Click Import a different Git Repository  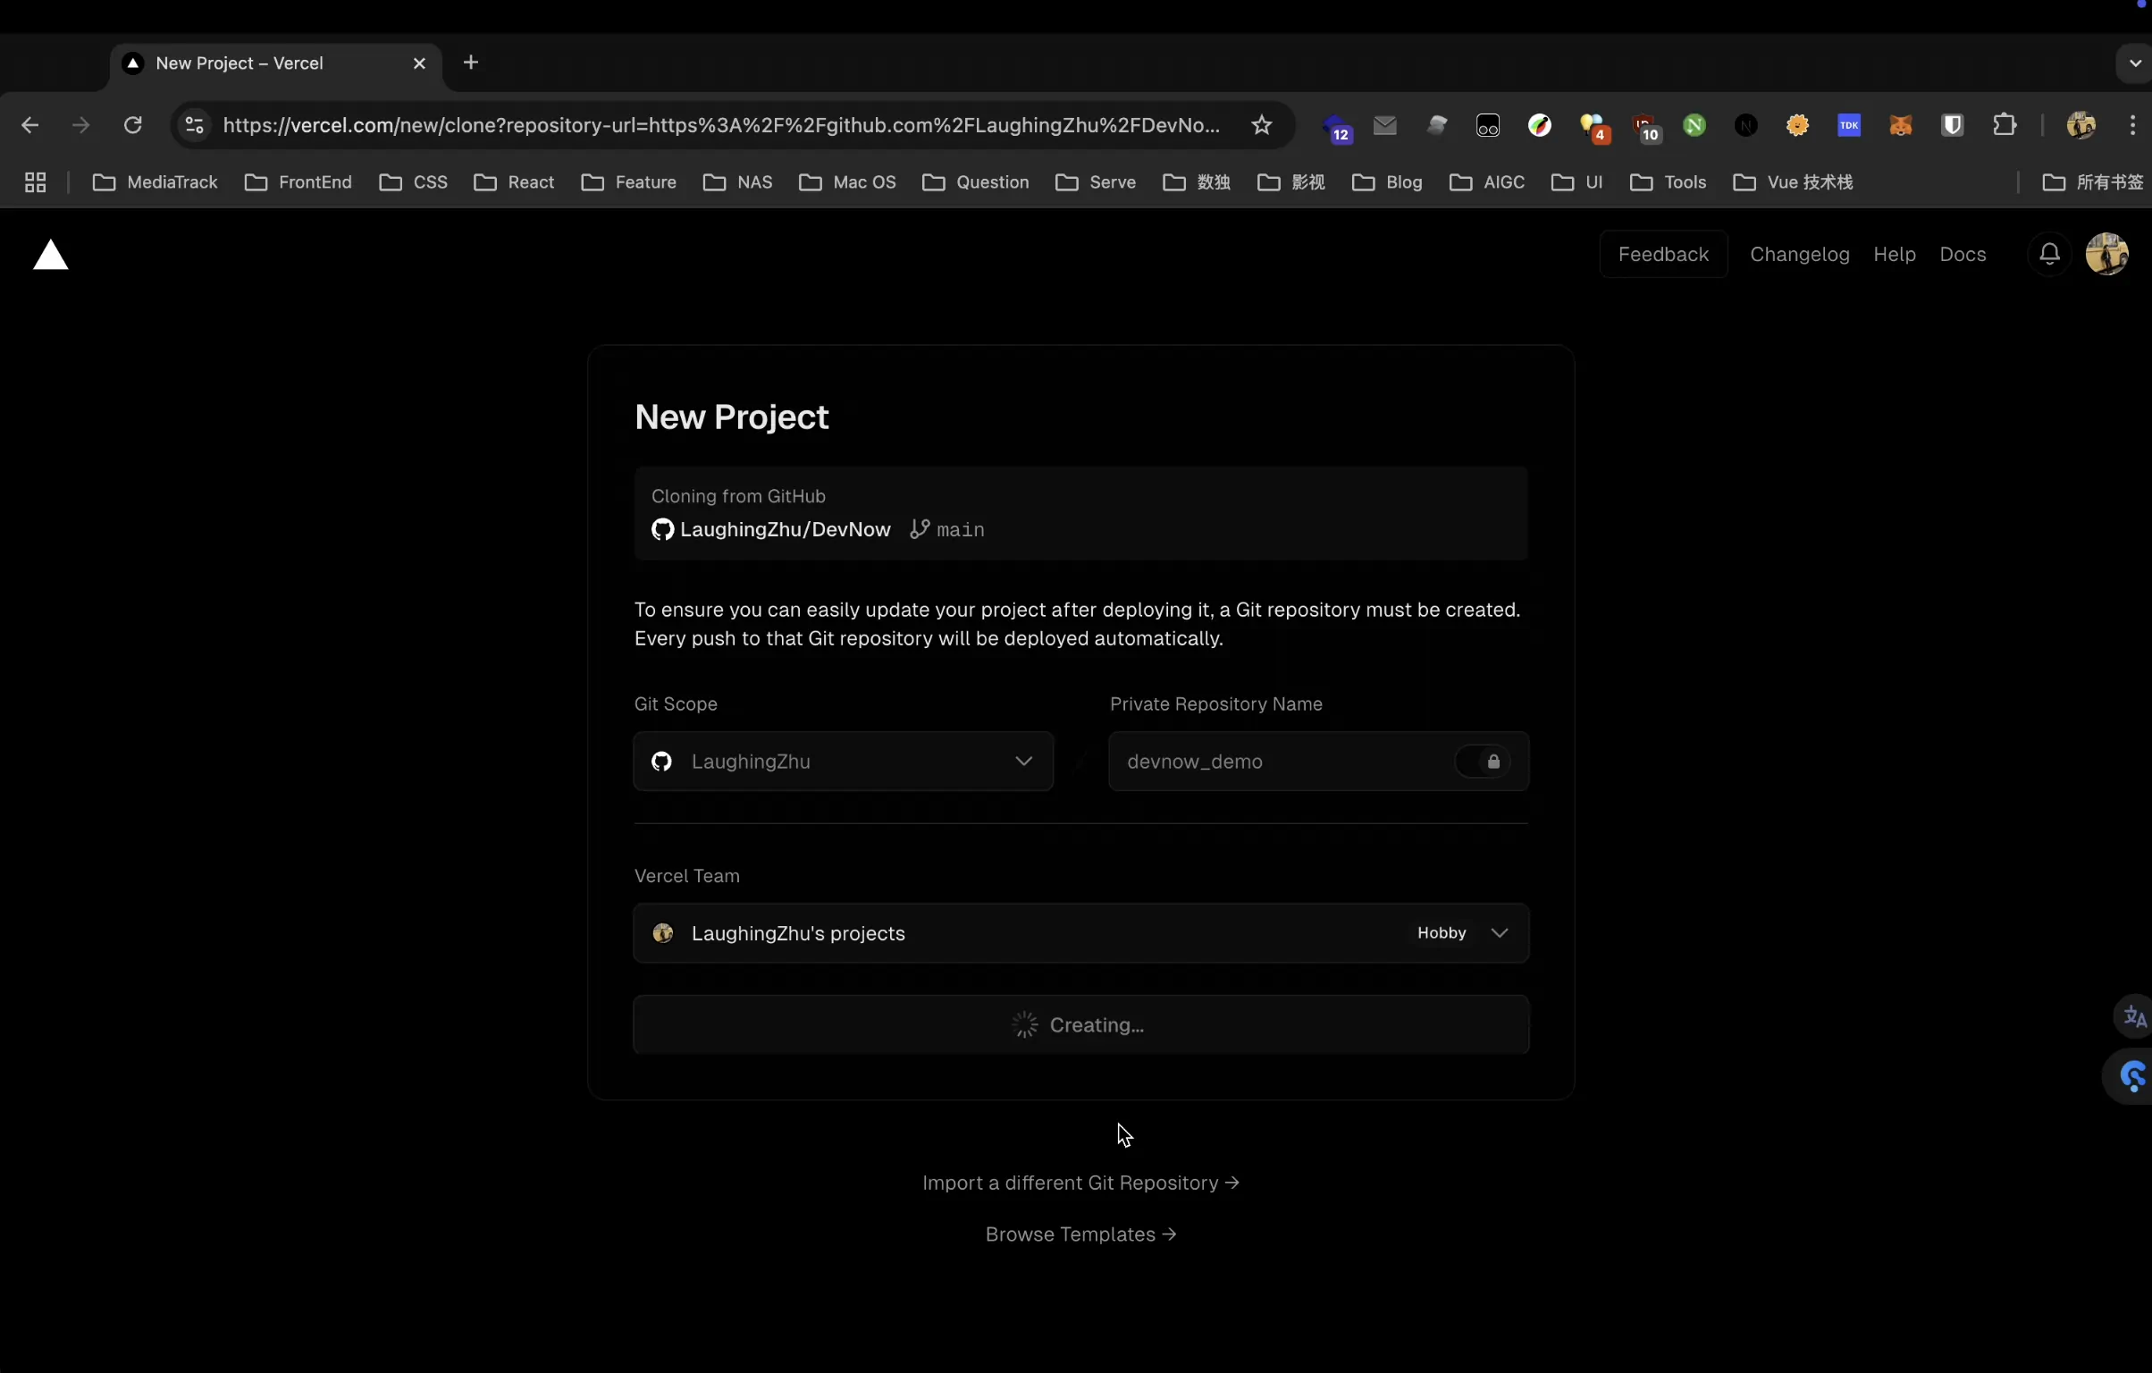[x=1080, y=1183]
